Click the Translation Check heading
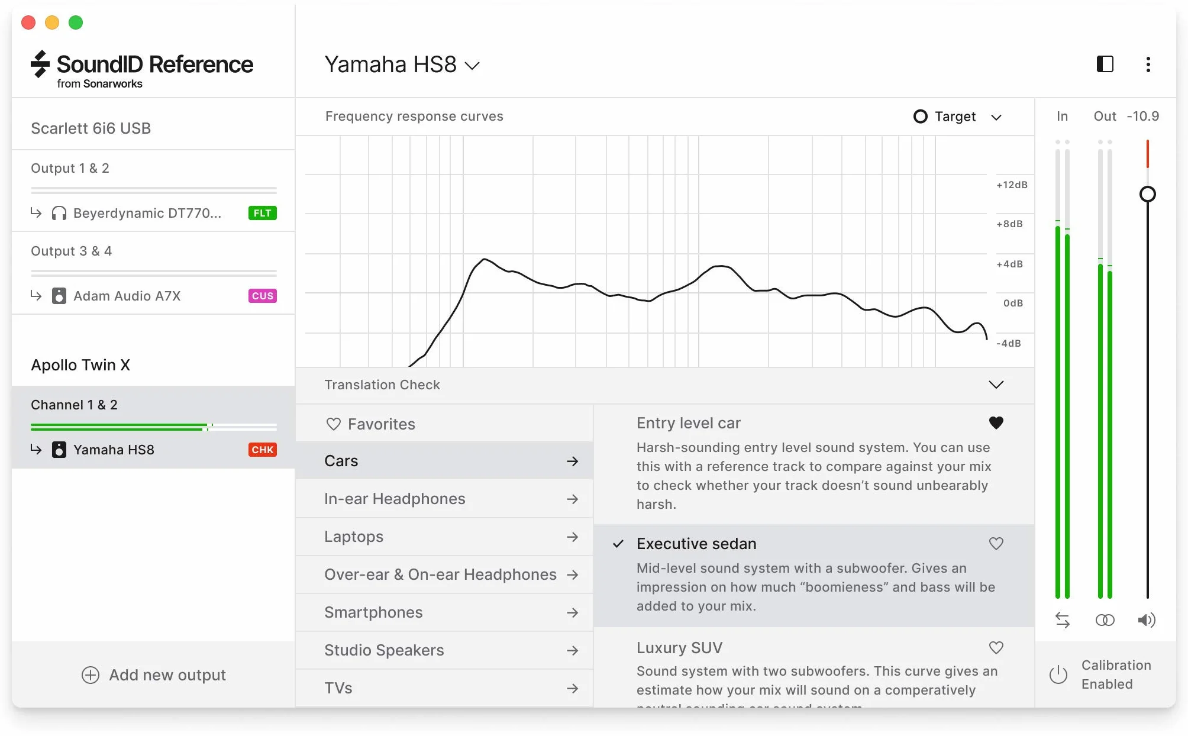Image resolution: width=1188 pixels, height=736 pixels. click(x=382, y=385)
